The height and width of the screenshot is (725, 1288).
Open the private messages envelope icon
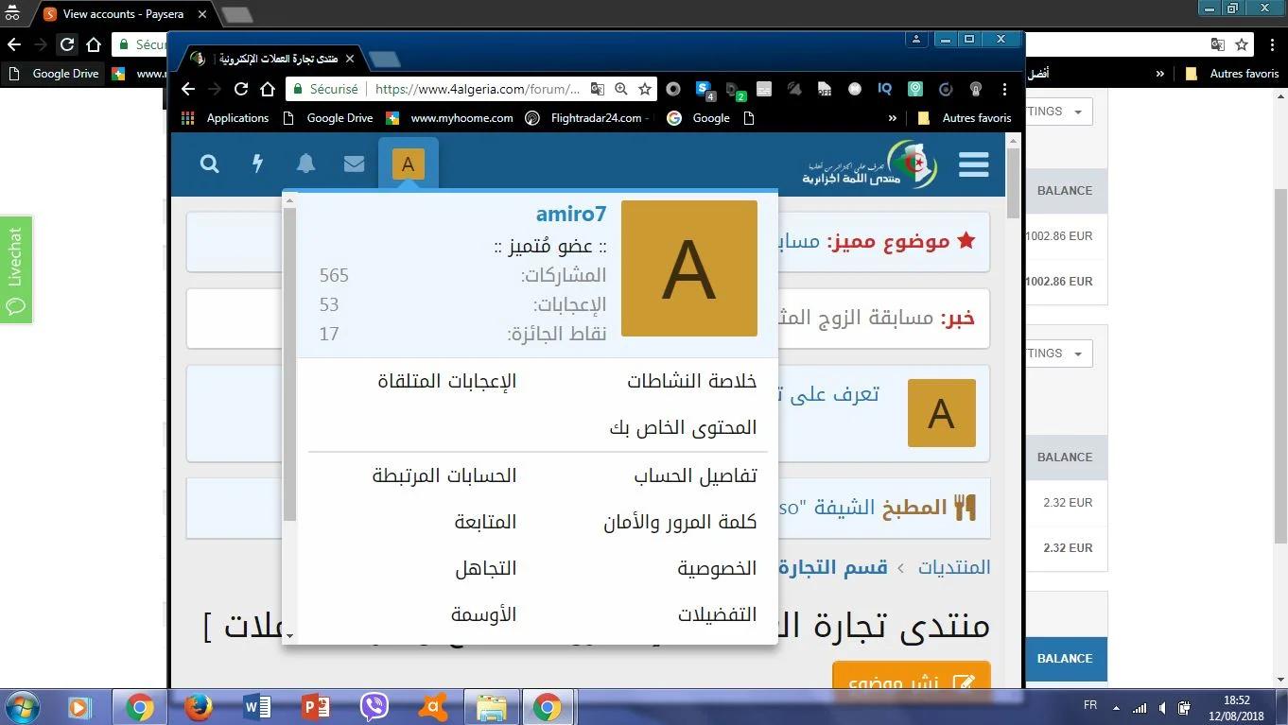pos(354,164)
